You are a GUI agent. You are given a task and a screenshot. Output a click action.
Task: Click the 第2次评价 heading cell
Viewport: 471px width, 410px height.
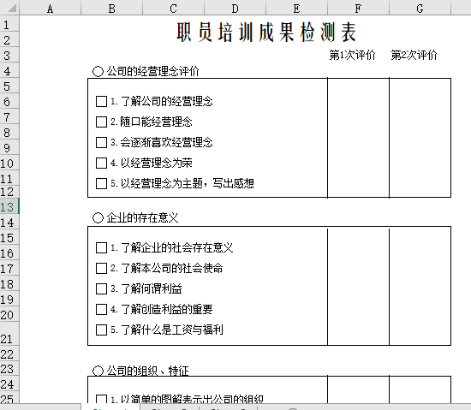pyautogui.click(x=414, y=56)
